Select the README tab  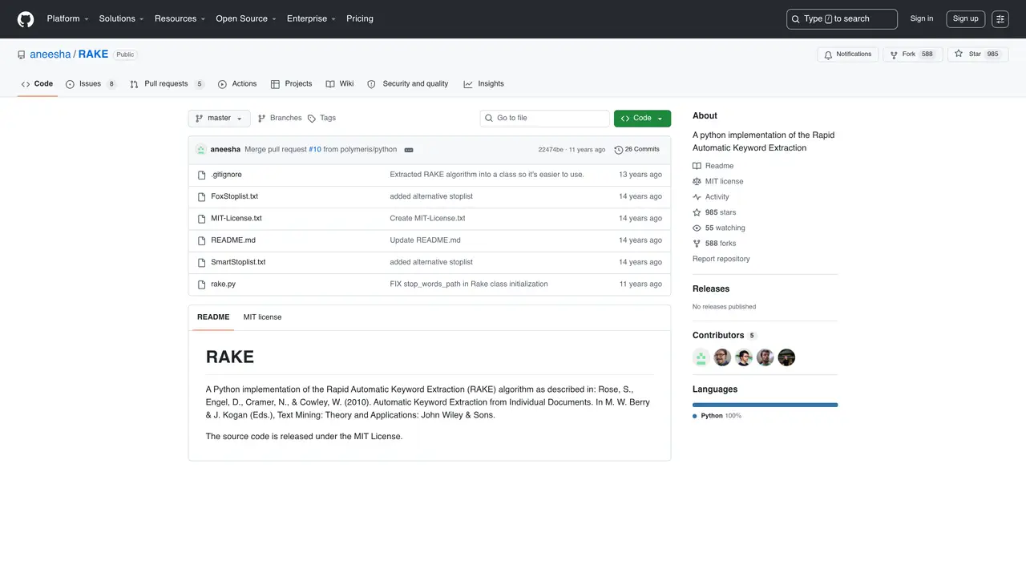[213, 317]
